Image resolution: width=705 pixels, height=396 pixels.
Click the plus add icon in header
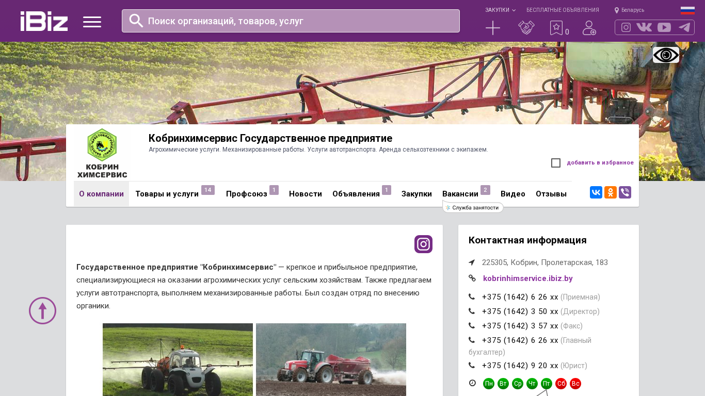tap(493, 28)
